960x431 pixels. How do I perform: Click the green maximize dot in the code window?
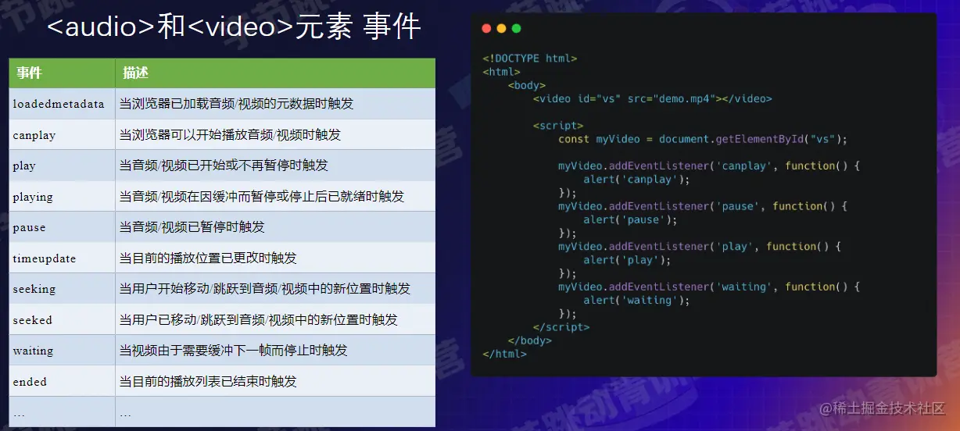(516, 29)
